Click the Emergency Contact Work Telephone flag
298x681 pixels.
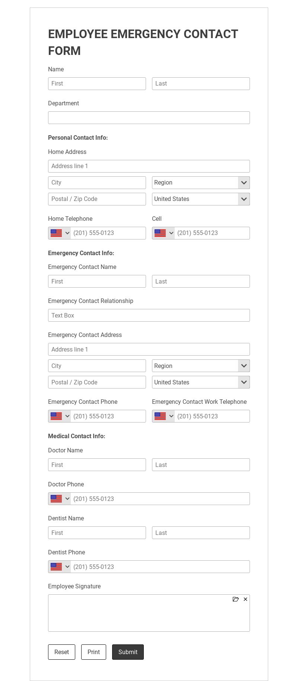point(160,416)
